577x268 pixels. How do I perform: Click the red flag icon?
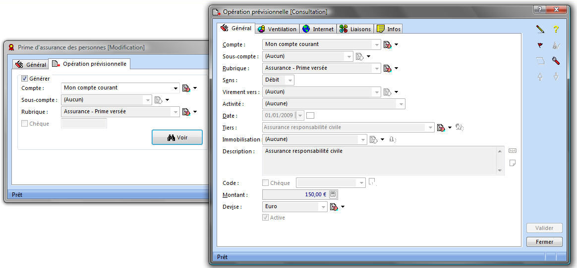point(540,45)
